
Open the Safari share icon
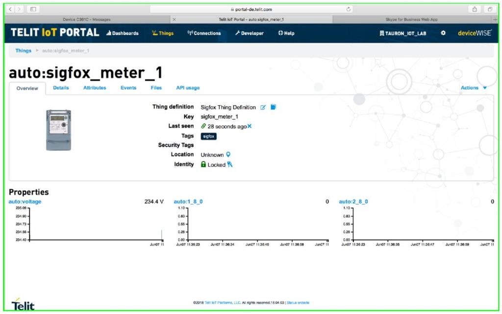point(475,9)
